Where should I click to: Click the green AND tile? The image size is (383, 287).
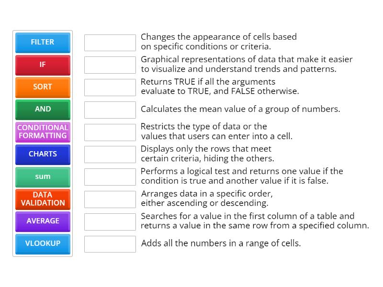[43, 109]
